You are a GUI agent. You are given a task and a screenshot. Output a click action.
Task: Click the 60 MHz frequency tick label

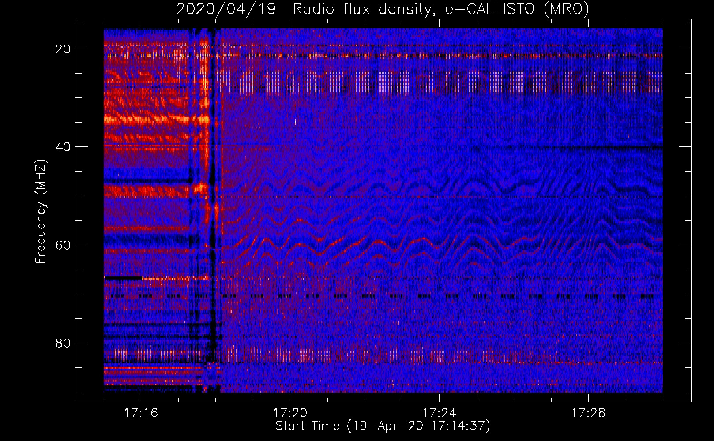tap(63, 245)
